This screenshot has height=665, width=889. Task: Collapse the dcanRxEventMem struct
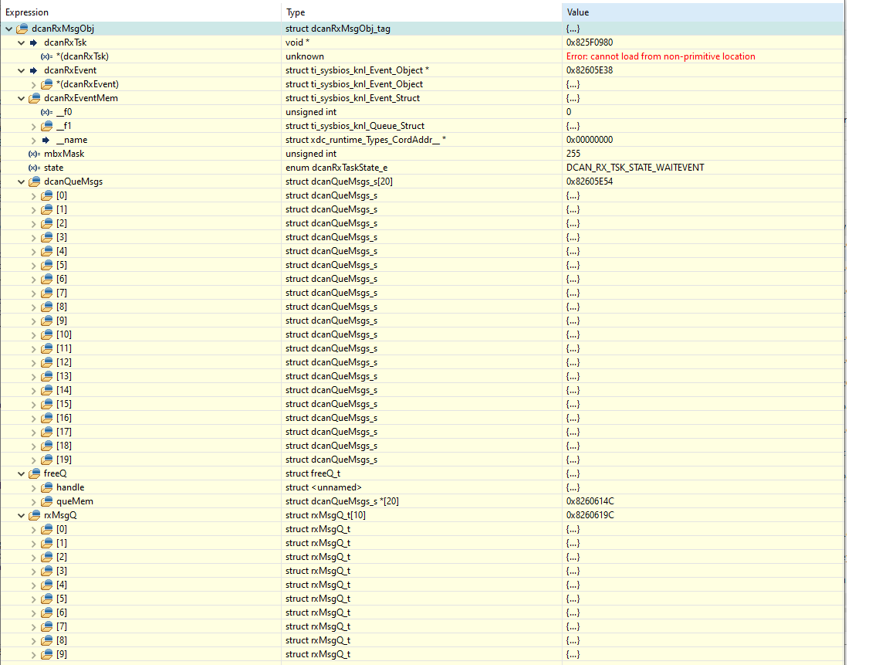[22, 98]
